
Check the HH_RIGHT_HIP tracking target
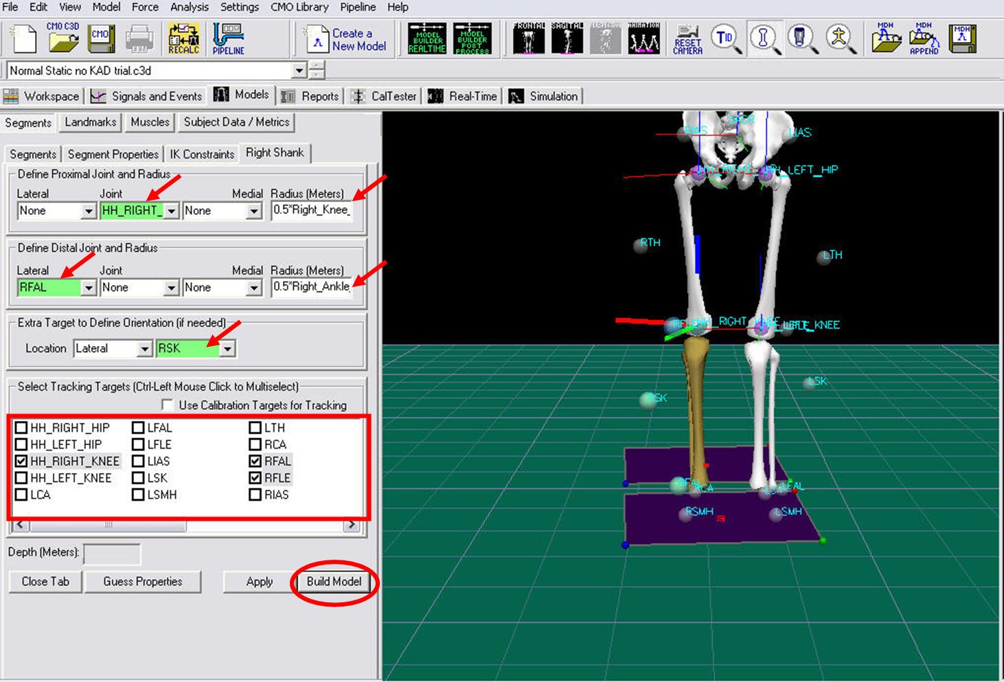pyautogui.click(x=21, y=427)
